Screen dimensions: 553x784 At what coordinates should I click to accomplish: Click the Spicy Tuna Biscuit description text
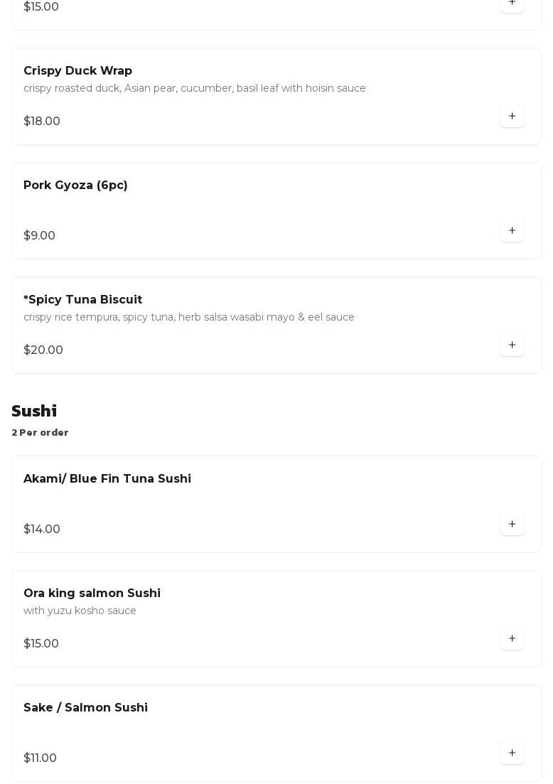(189, 317)
